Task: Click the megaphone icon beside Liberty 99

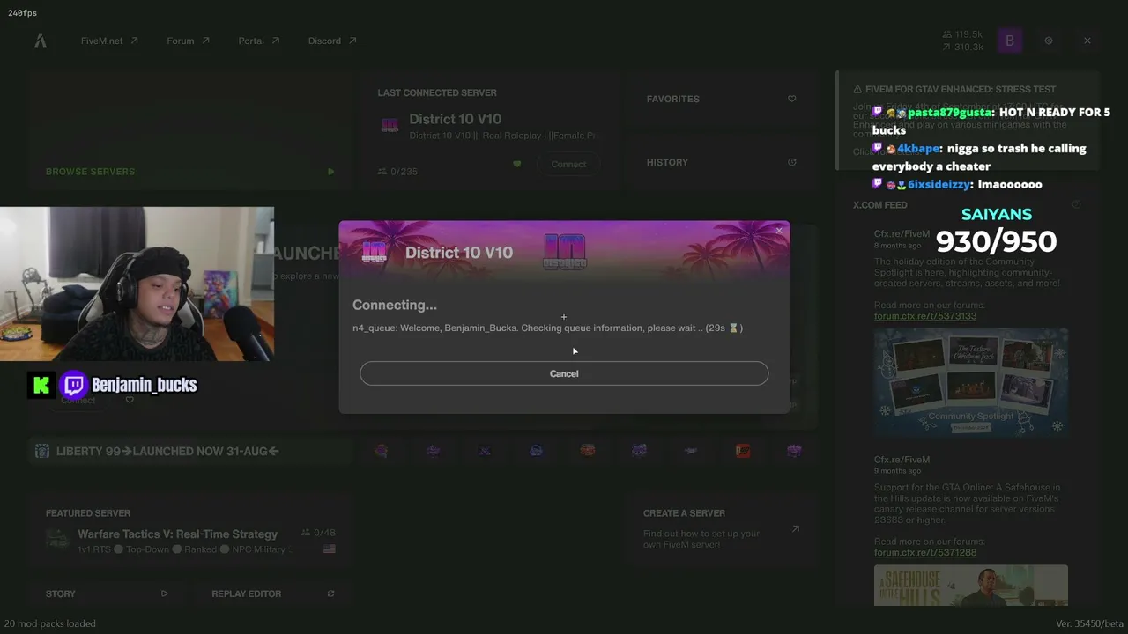Action: click(x=41, y=451)
